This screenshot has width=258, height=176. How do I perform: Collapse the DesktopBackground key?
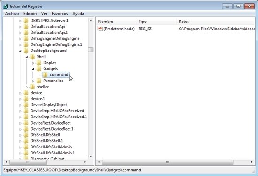click(x=20, y=51)
